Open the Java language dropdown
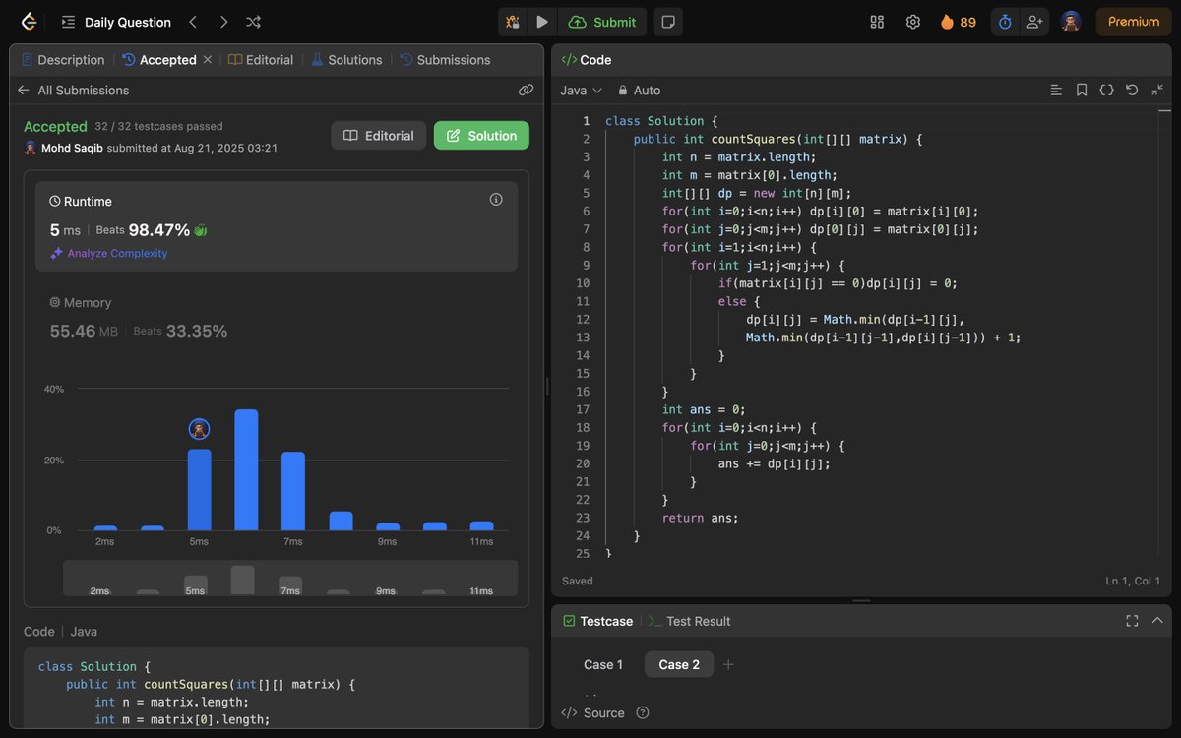This screenshot has width=1181, height=738. [x=581, y=90]
